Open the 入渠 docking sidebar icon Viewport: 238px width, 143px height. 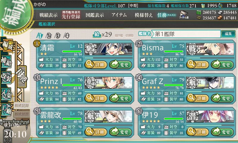6,94
